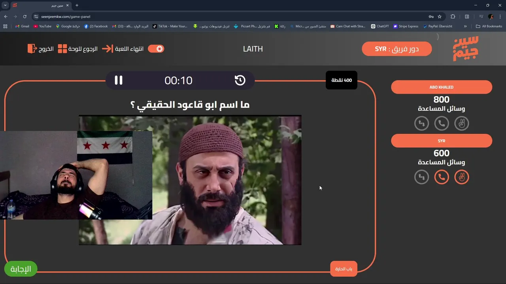Open the ركلة bookmark
This screenshot has height=284, width=506.
[280, 26]
